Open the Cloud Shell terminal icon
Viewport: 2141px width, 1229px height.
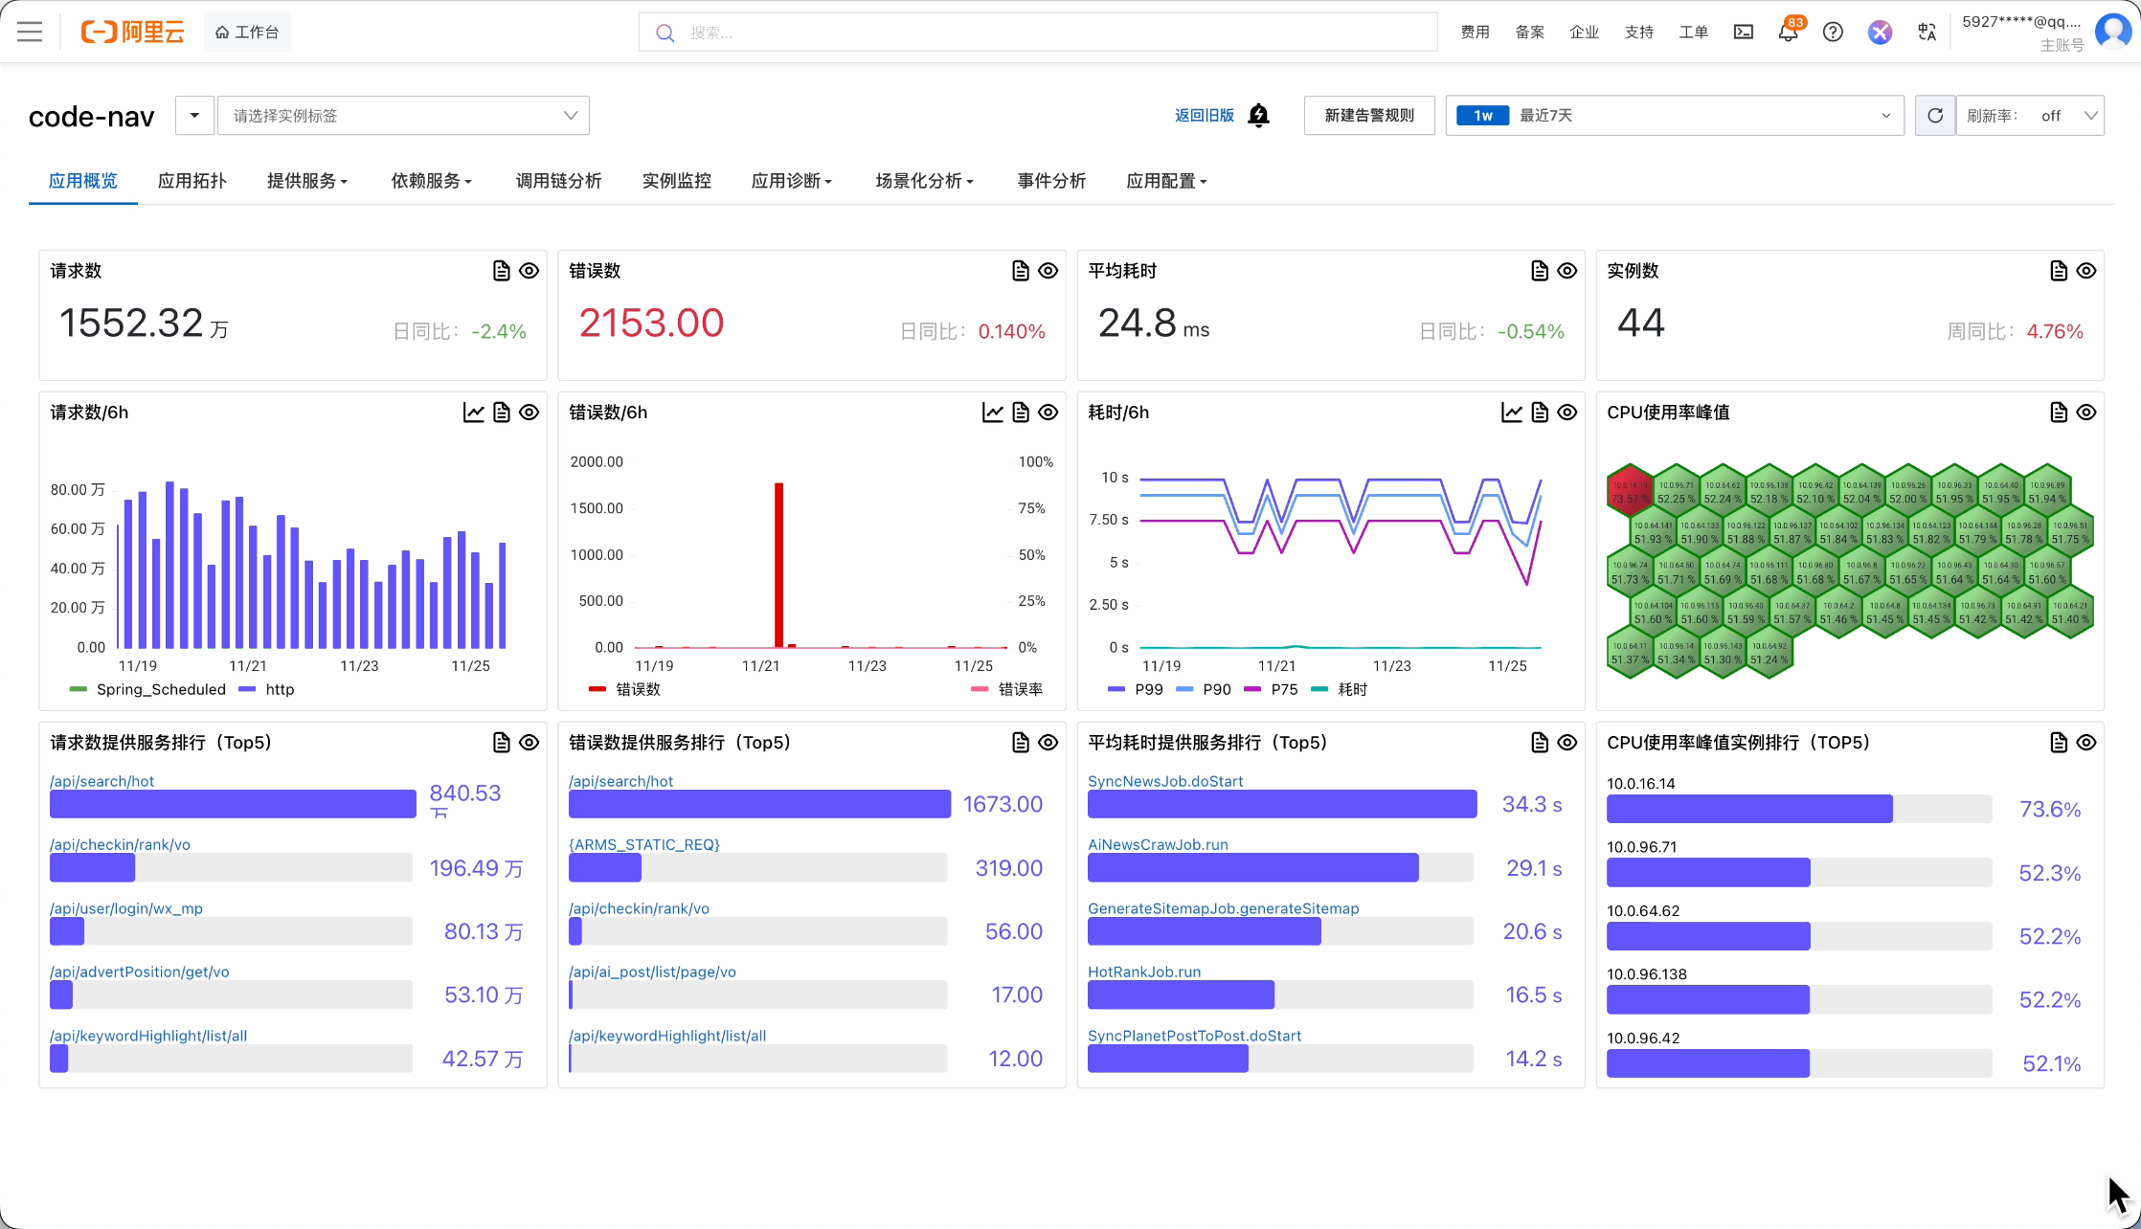coord(1743,32)
